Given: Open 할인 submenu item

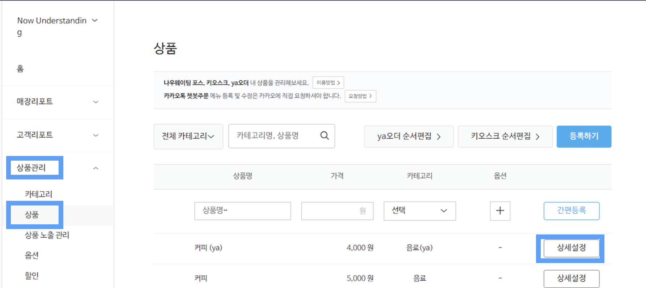Looking at the screenshot, I should [32, 275].
